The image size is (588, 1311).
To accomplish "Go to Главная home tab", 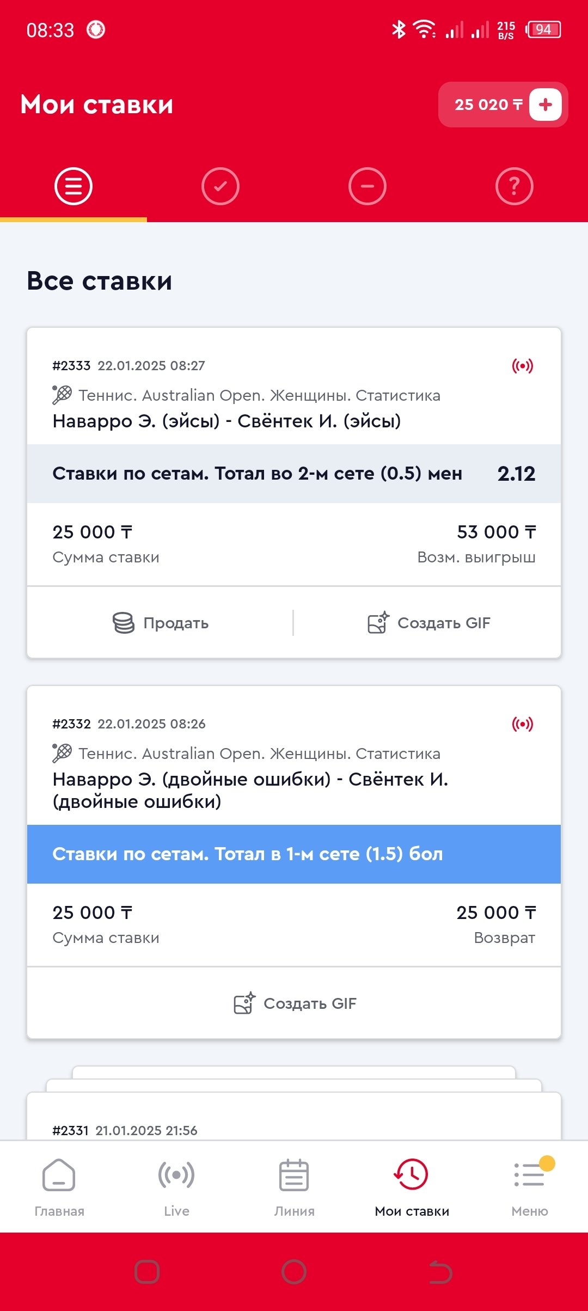I will click(59, 1187).
